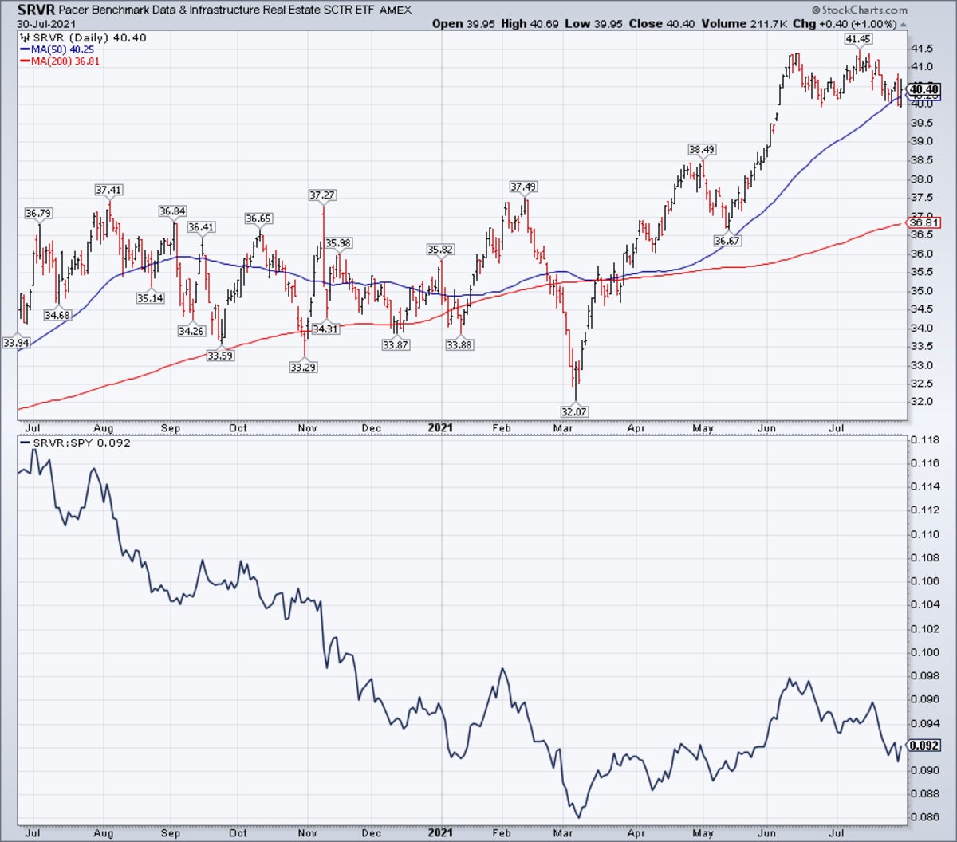Click the 2021 year label under upper panel

coord(440,427)
